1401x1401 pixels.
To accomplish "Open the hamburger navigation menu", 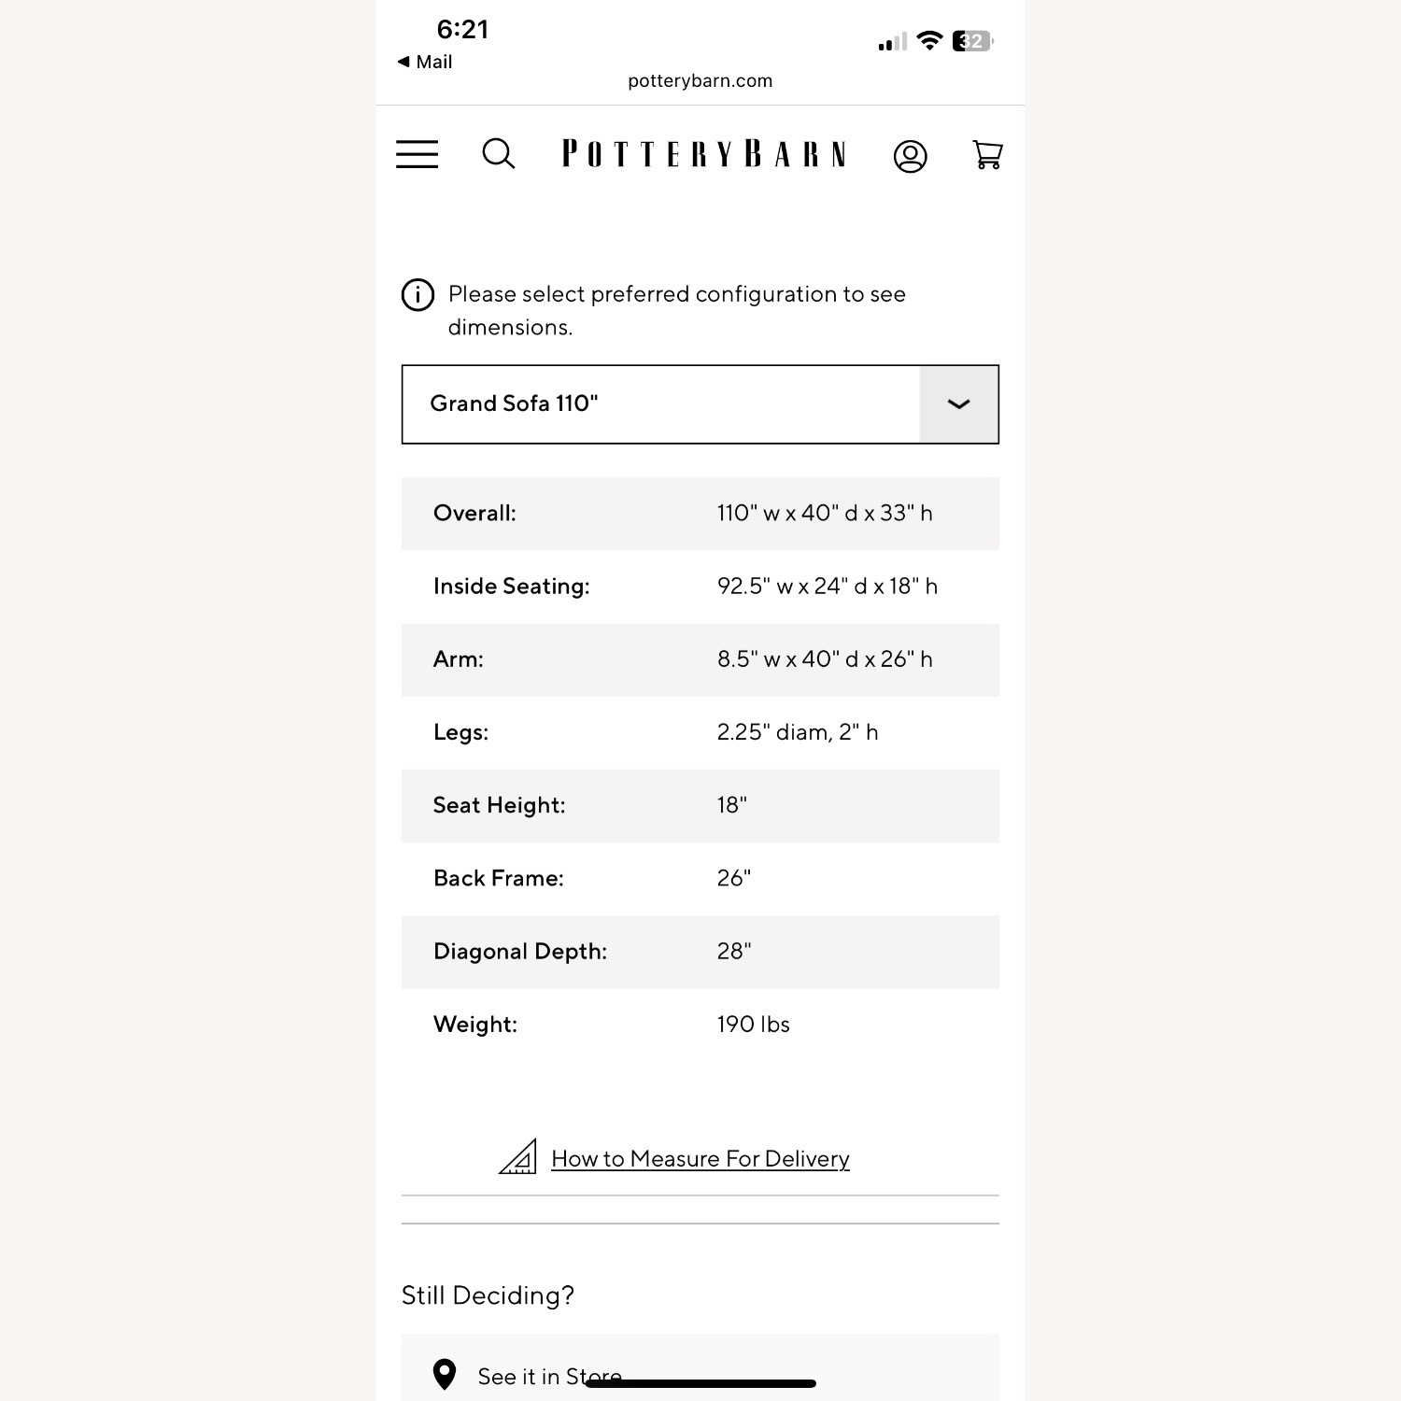I will 417,154.
